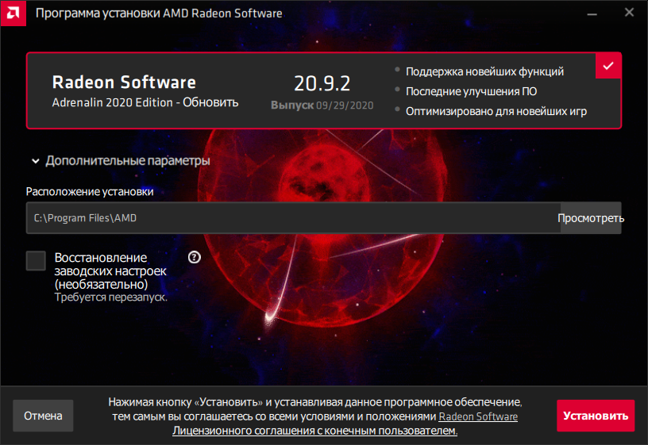Screen dimensions: 648x445
Task: Click the red checkmark on Radeon Software card
Action: [608, 66]
